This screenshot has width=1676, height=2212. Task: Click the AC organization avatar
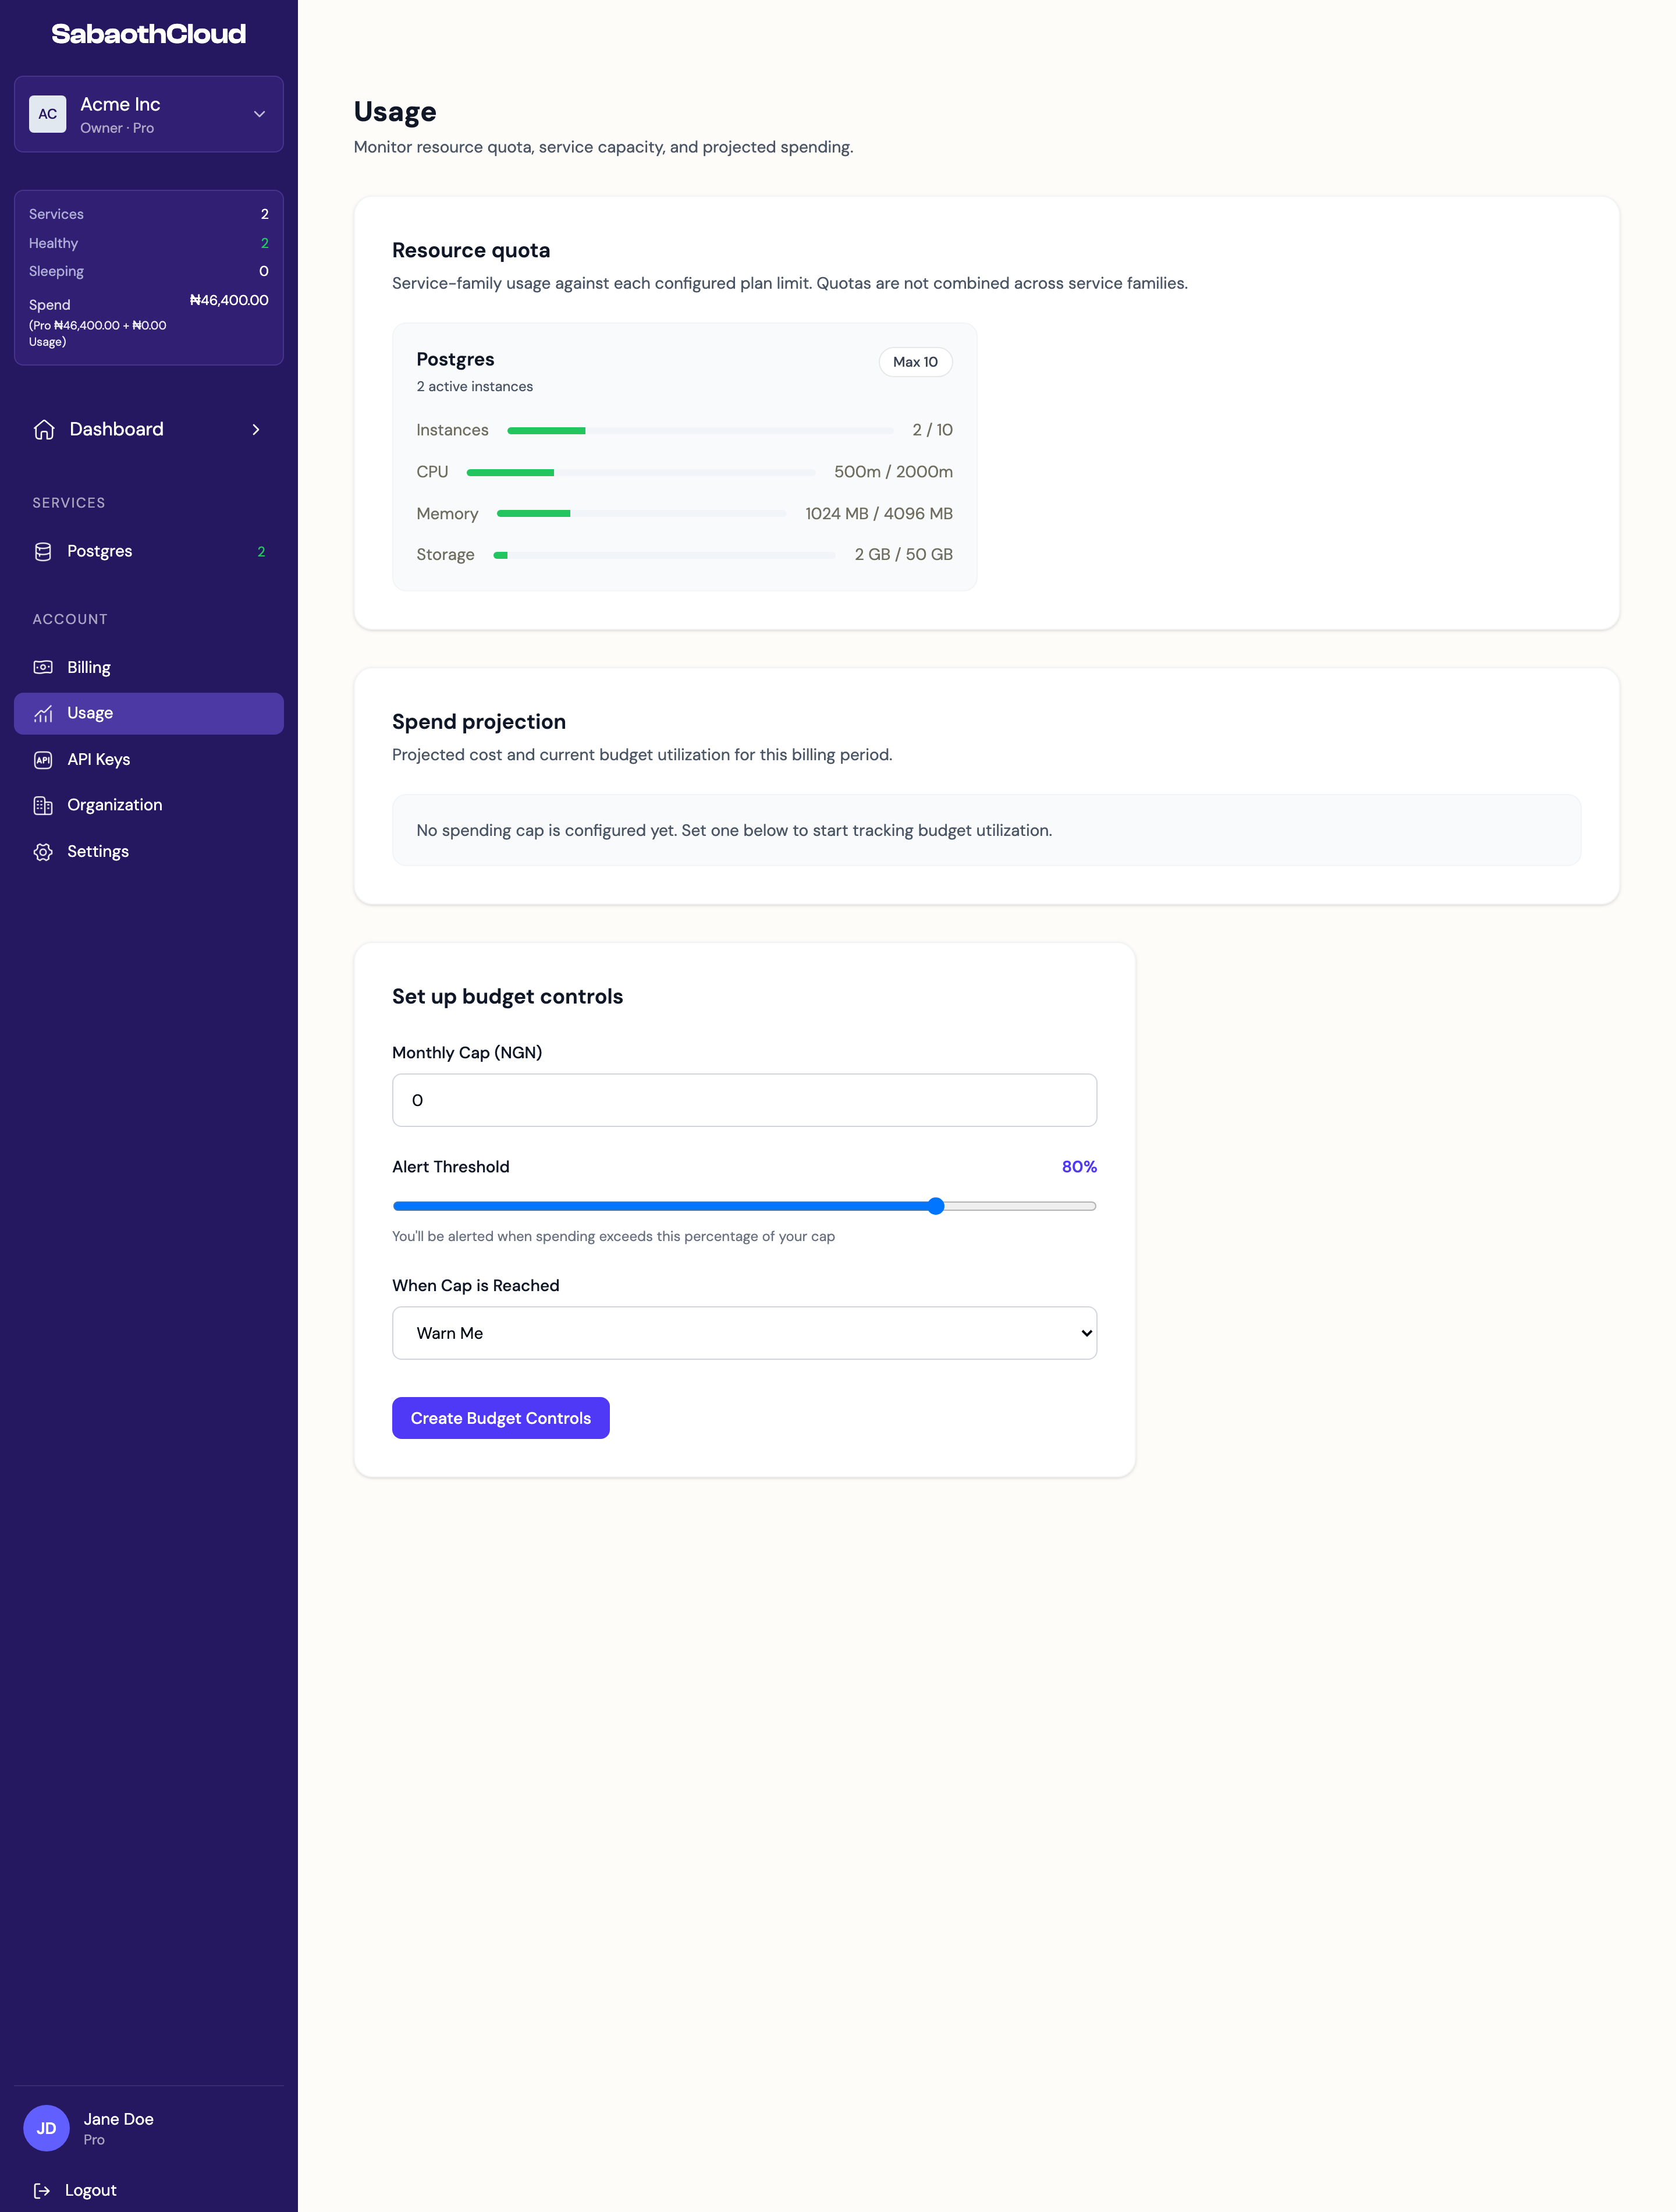coord(48,114)
